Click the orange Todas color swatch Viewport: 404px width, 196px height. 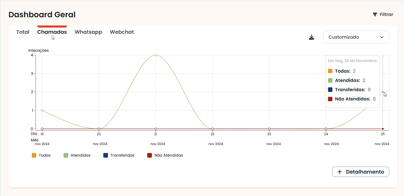(x=34, y=155)
